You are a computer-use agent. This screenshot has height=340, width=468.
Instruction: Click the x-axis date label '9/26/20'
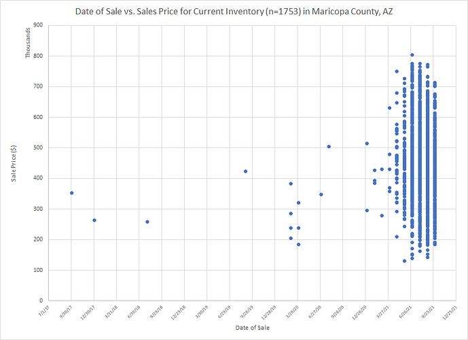pyautogui.click(x=338, y=311)
